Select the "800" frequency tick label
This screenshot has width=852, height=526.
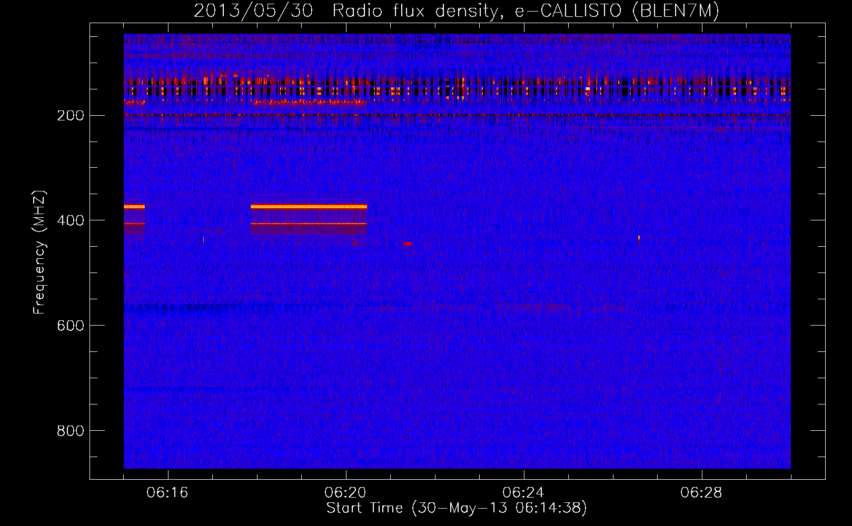click(70, 431)
